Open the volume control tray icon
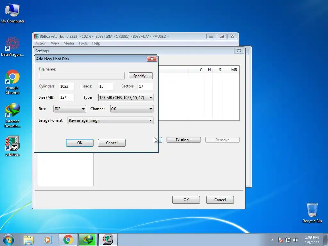Screen dimensions: 328x246 click(x=296, y=240)
